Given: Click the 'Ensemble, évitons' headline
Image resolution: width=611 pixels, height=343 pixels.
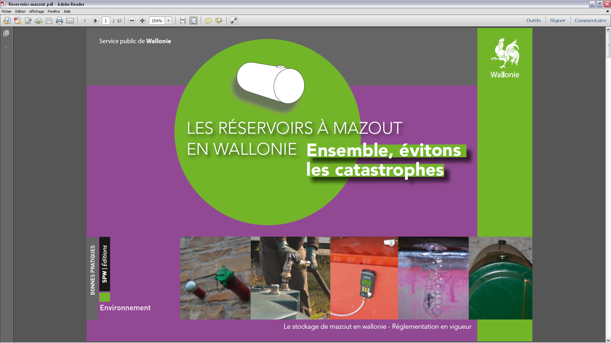Looking at the screenshot, I should point(384,150).
